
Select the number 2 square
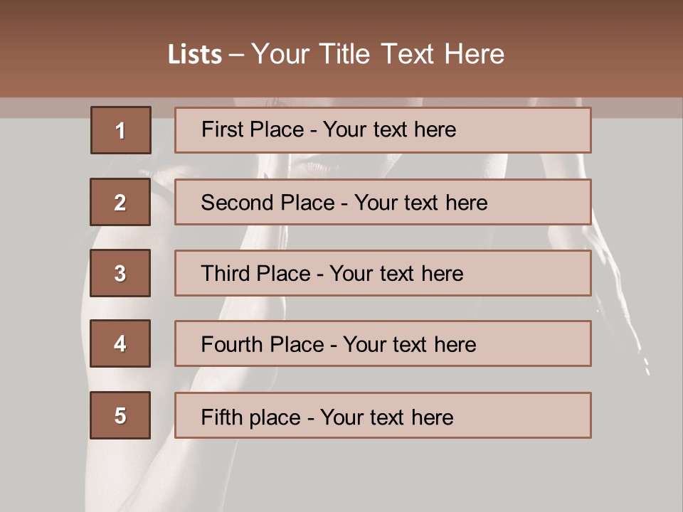(x=120, y=202)
